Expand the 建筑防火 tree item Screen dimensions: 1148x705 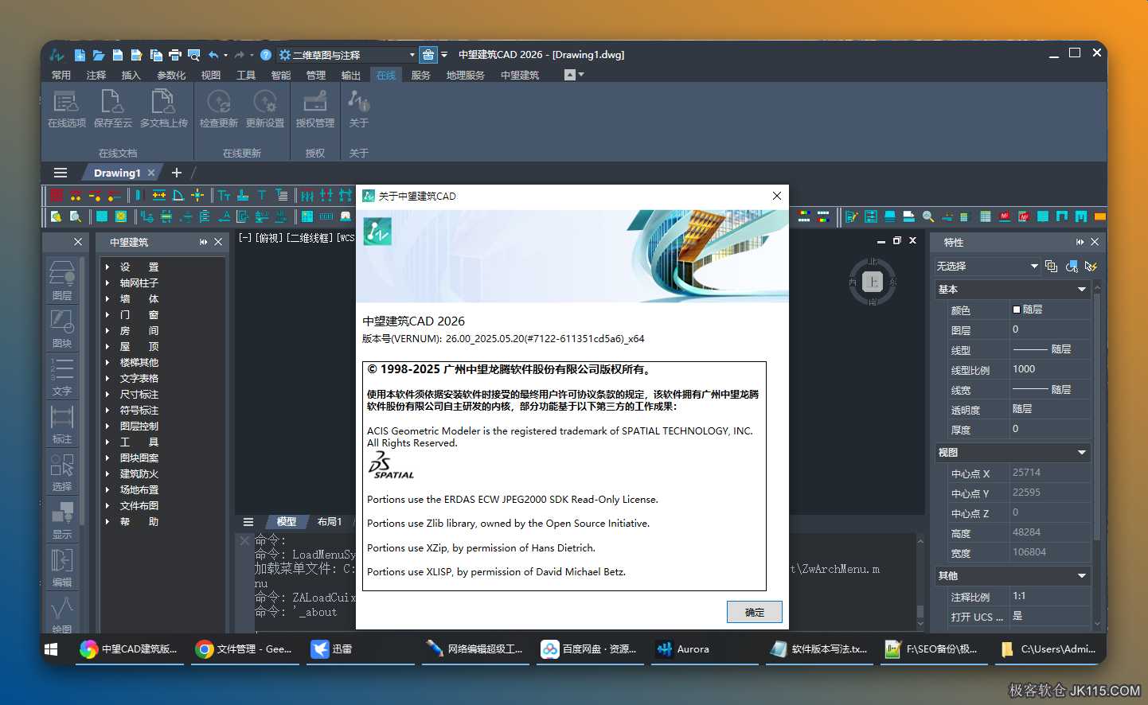coord(107,473)
